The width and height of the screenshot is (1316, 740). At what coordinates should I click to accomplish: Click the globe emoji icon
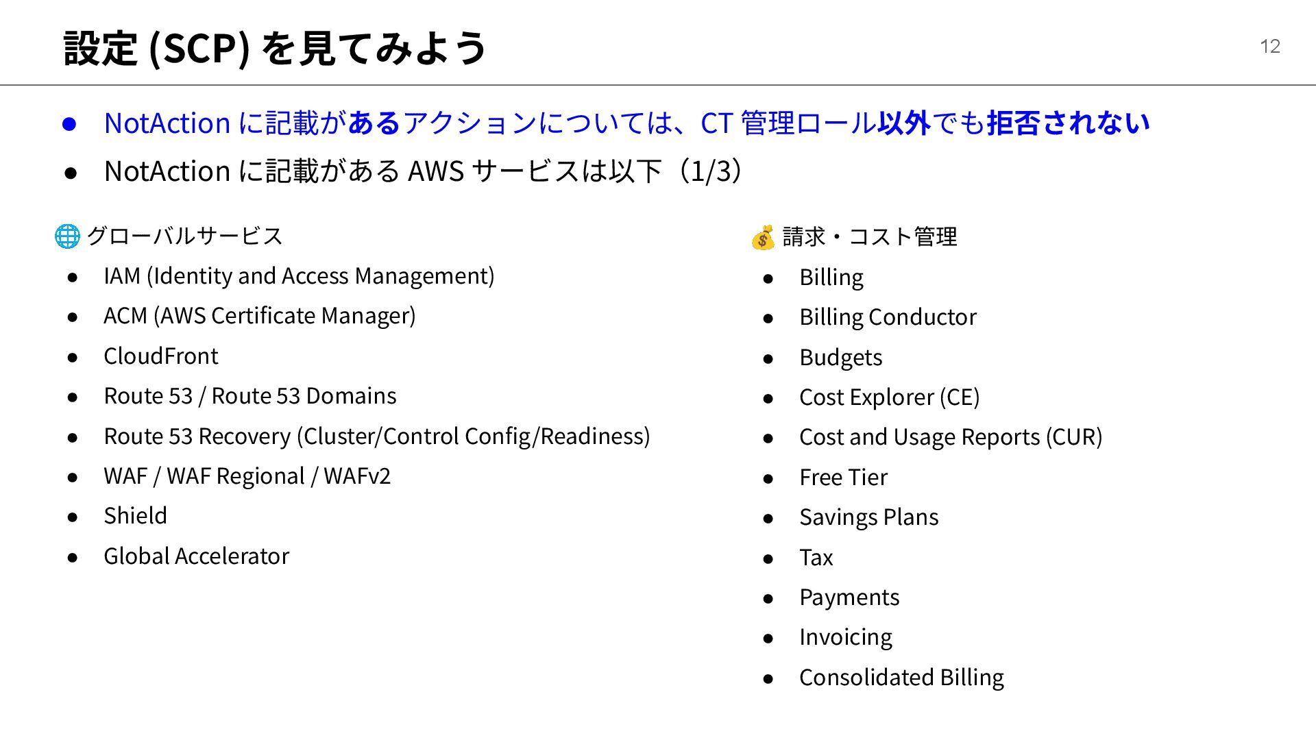tap(67, 236)
